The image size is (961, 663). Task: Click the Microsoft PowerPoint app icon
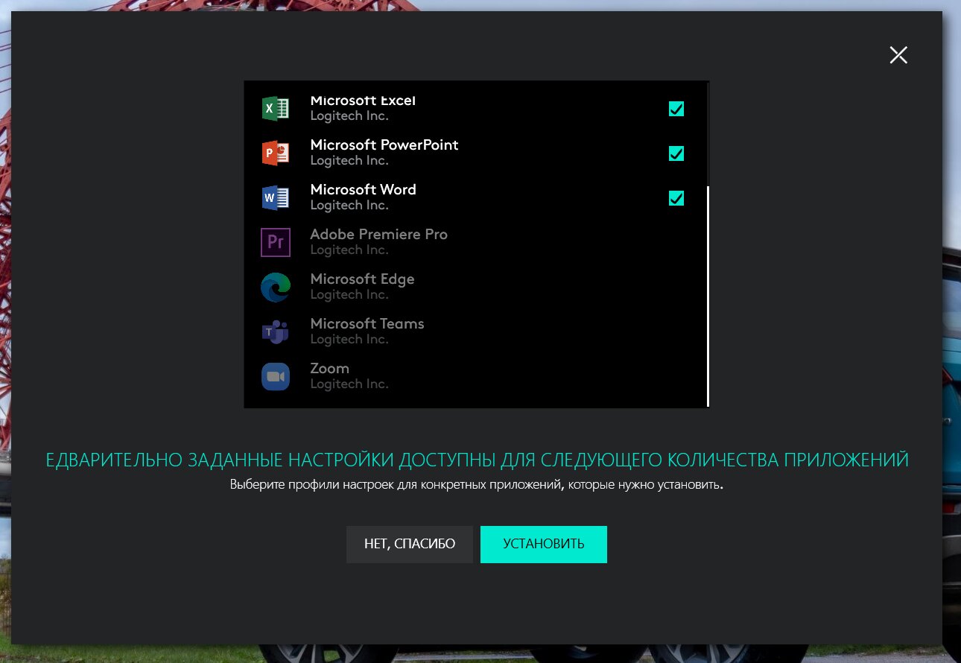(x=276, y=153)
